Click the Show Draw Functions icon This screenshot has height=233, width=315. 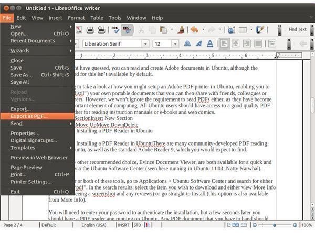click(x=260, y=30)
